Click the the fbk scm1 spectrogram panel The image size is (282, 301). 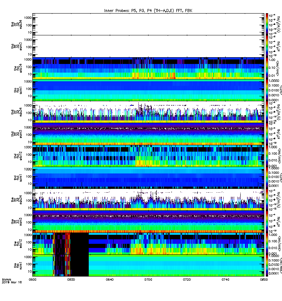coord(148,265)
